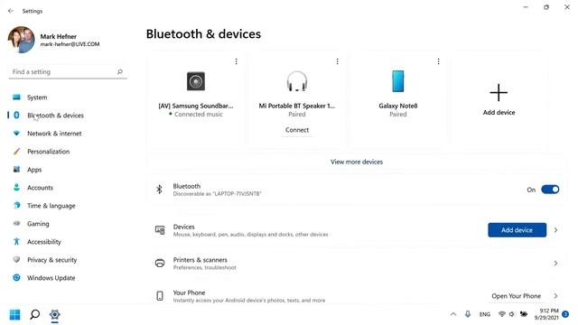Image resolution: width=578 pixels, height=325 pixels.
Task: Open Windows Start from the taskbar
Action: [x=15, y=315]
